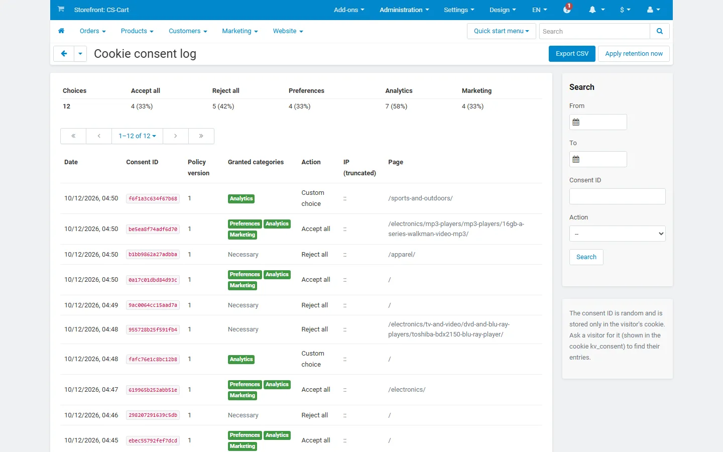The height and width of the screenshot is (452, 723).
Task: Expand the Orders menu
Action: (93, 31)
